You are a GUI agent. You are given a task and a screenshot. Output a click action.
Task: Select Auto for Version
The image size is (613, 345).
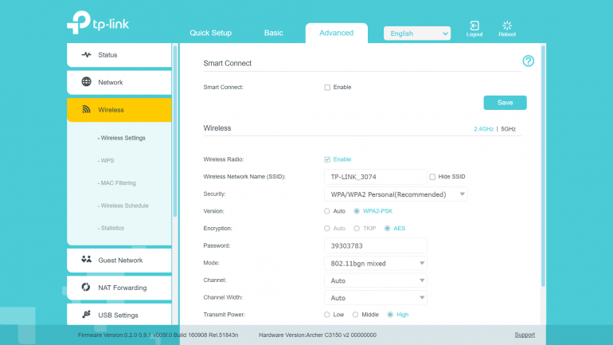click(327, 211)
